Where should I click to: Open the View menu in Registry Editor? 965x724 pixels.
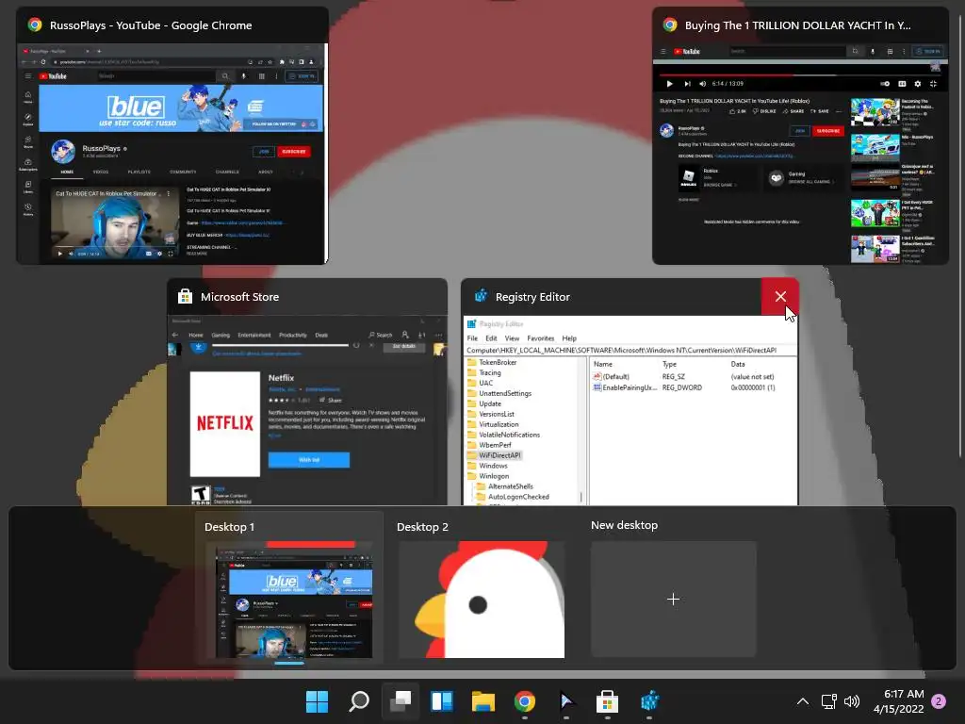click(512, 338)
